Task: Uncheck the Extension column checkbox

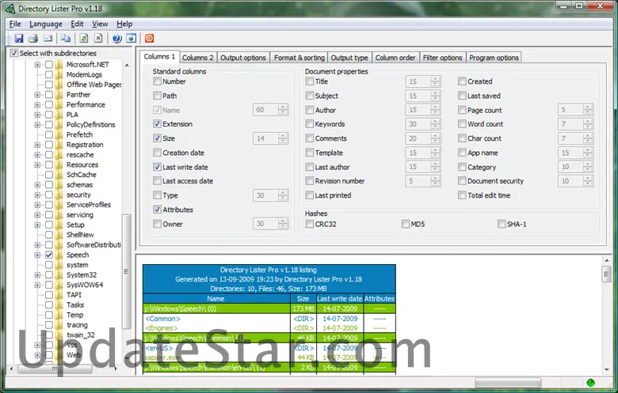Action: click(157, 124)
